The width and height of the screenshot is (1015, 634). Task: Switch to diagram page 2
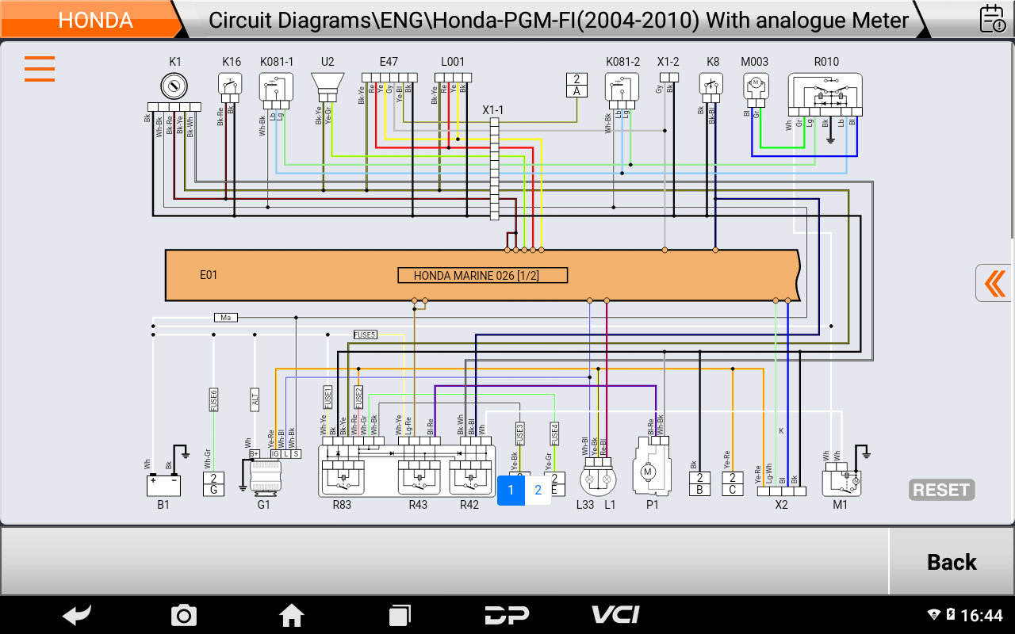(538, 490)
